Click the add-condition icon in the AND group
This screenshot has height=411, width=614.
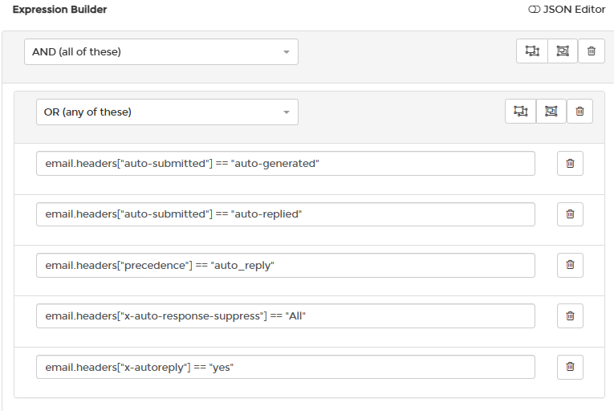pyautogui.click(x=532, y=51)
